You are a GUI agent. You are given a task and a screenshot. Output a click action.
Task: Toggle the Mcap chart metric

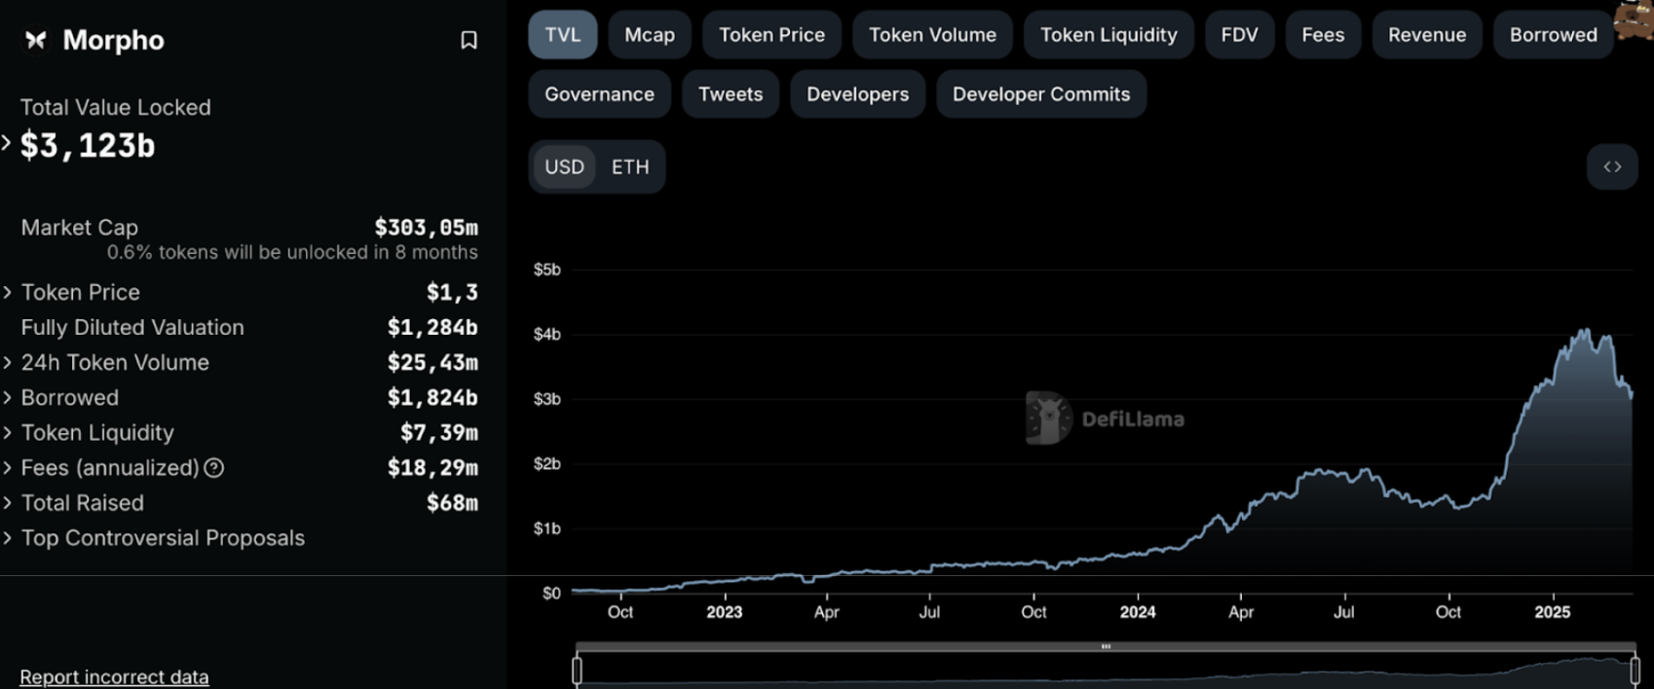point(650,35)
